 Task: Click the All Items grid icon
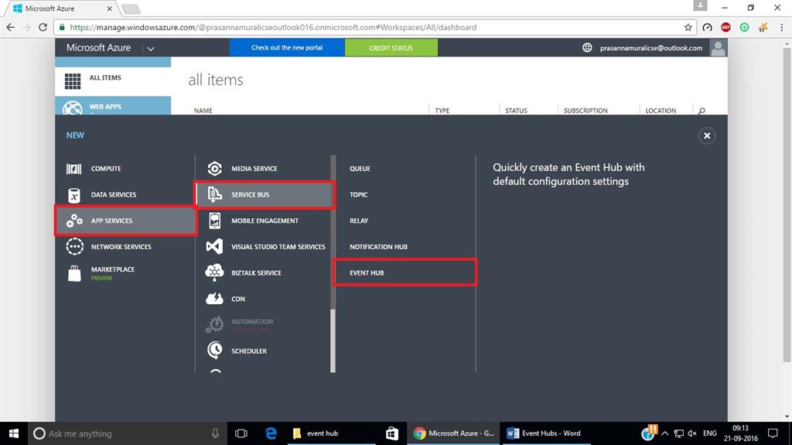72,81
